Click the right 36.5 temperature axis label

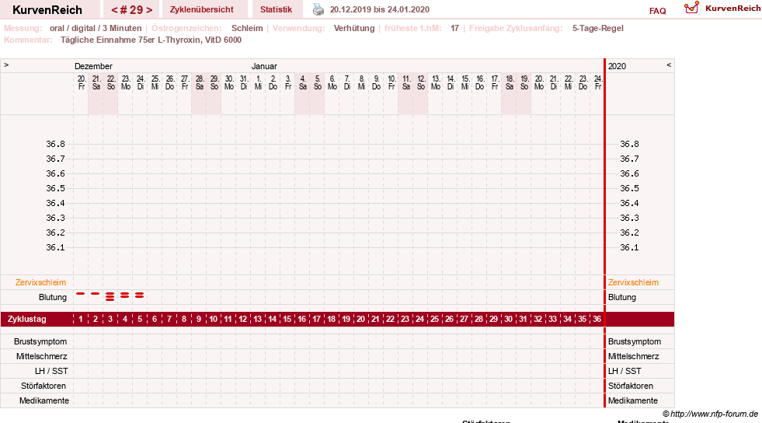pos(629,188)
